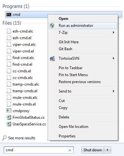Viewport: 124px width, 156px height.
Task: Click the mule-cmds.elc file icon
Action: point(9,98)
